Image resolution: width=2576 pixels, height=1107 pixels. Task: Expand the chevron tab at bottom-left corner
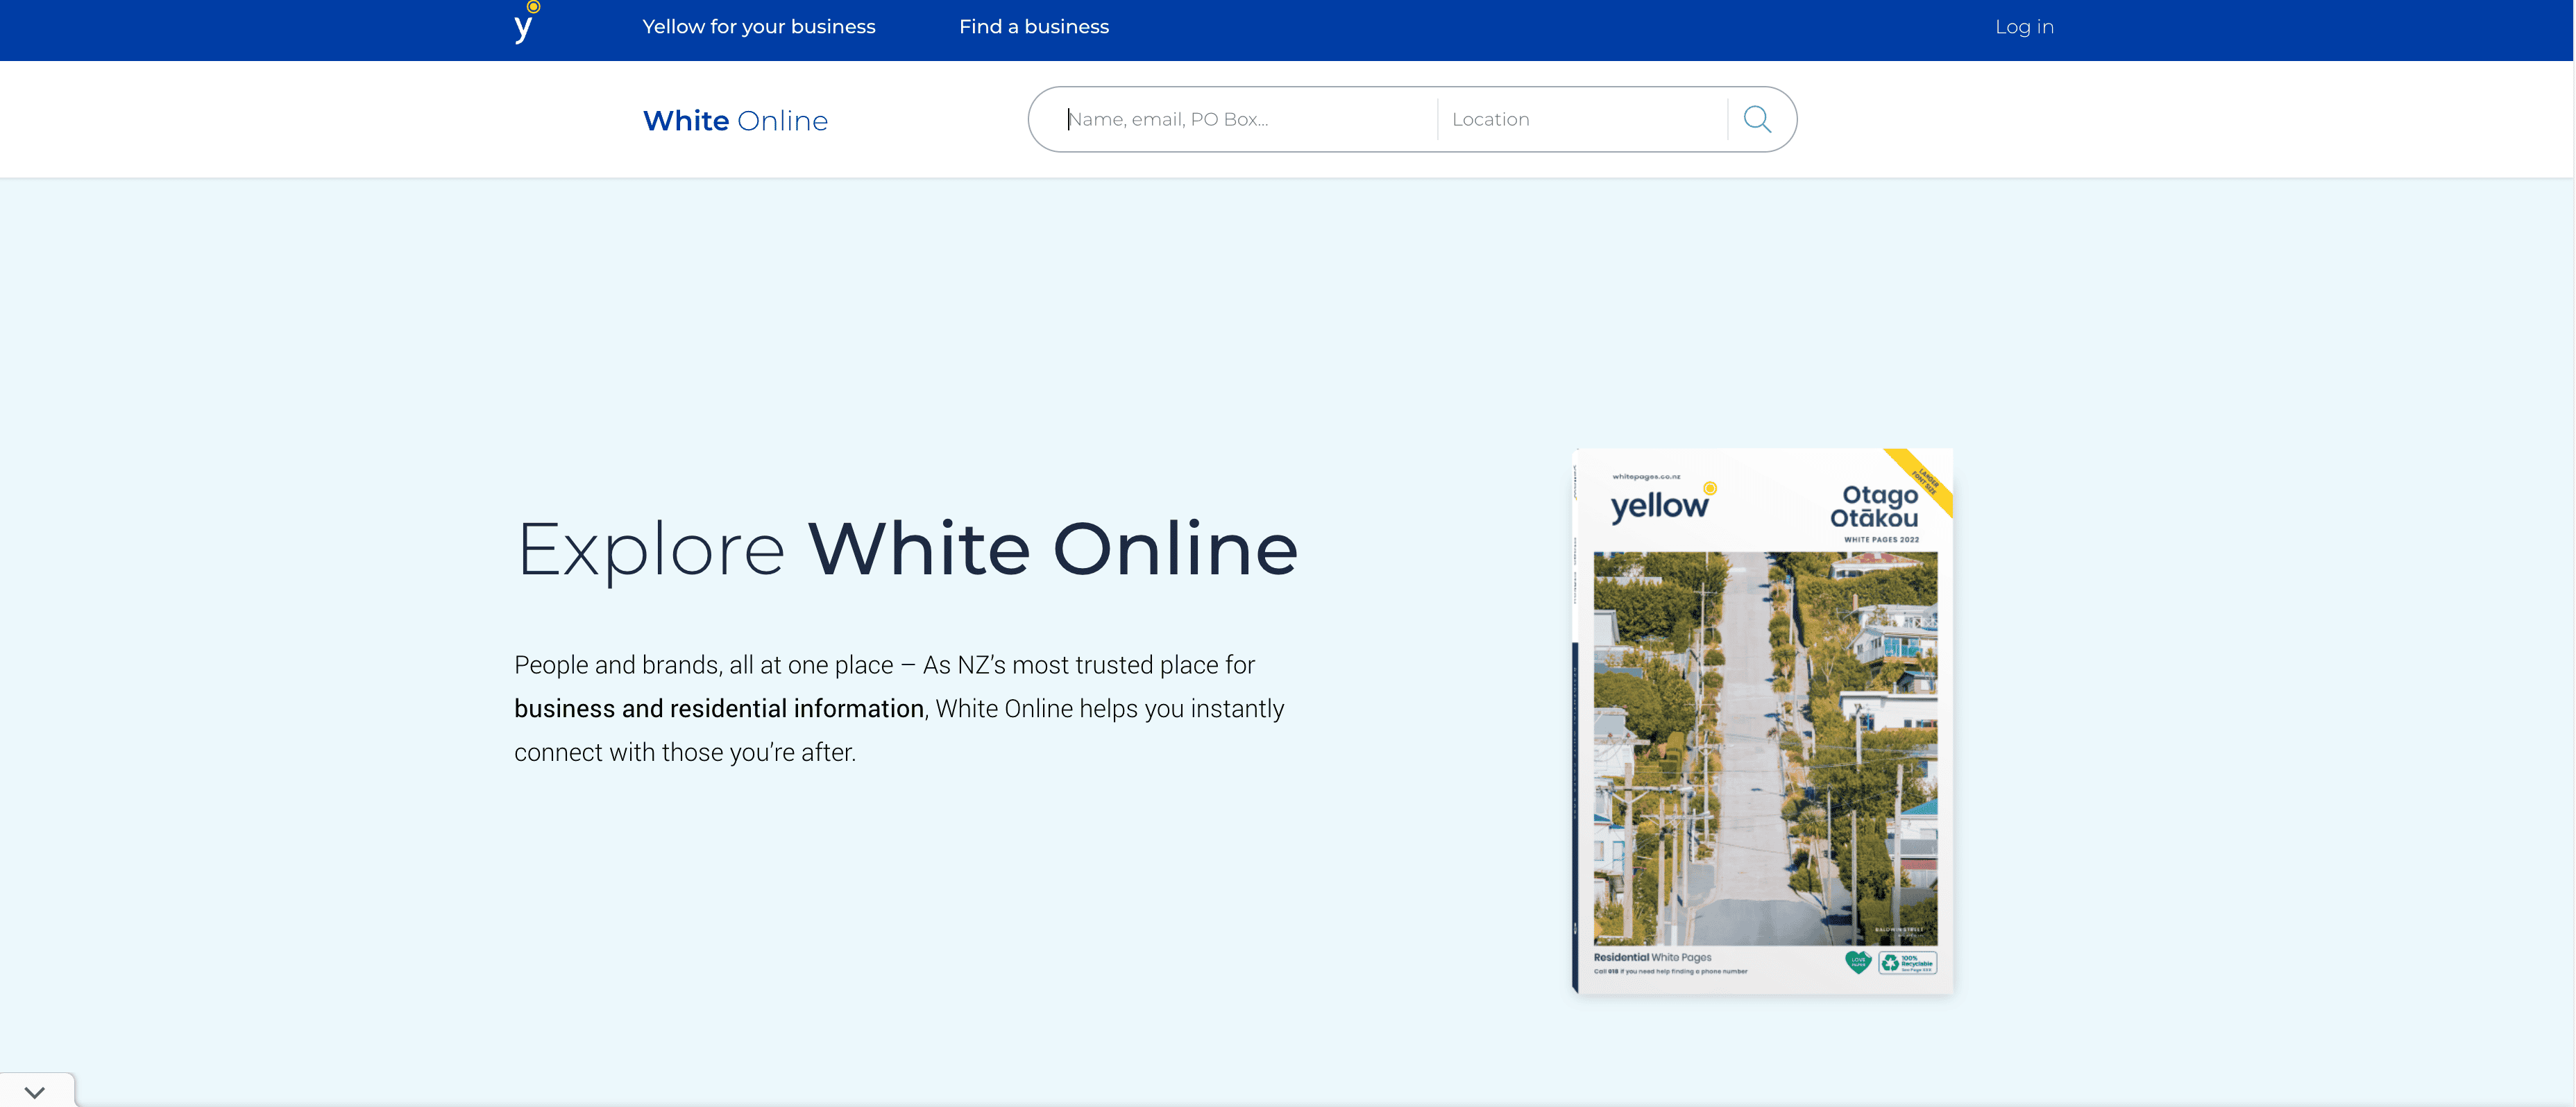pyautogui.click(x=35, y=1092)
